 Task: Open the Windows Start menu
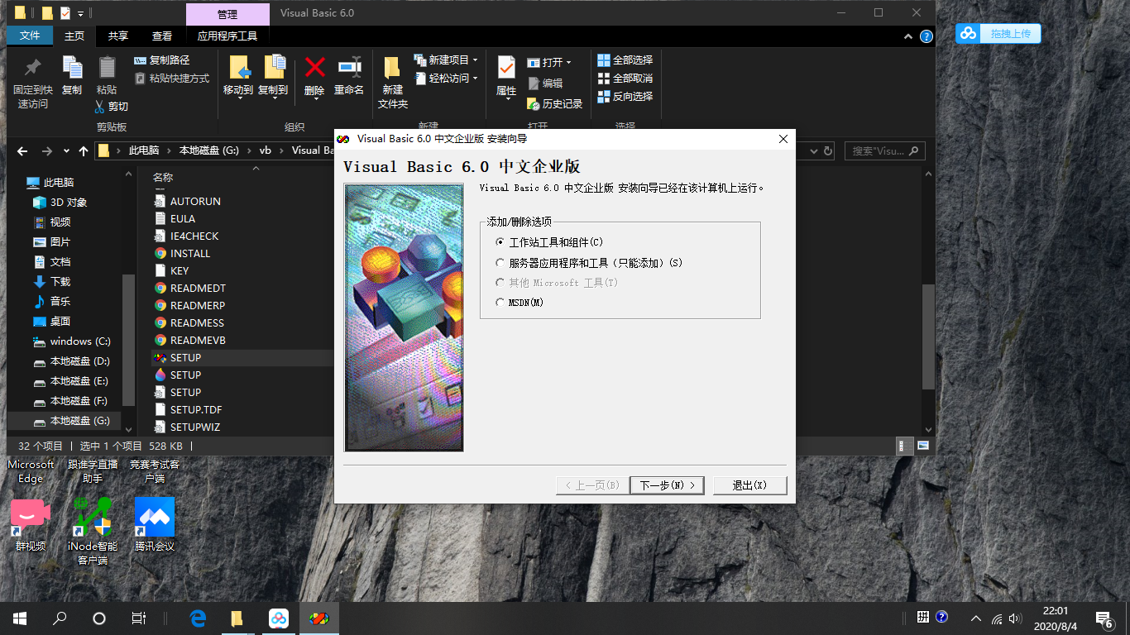pos(20,618)
